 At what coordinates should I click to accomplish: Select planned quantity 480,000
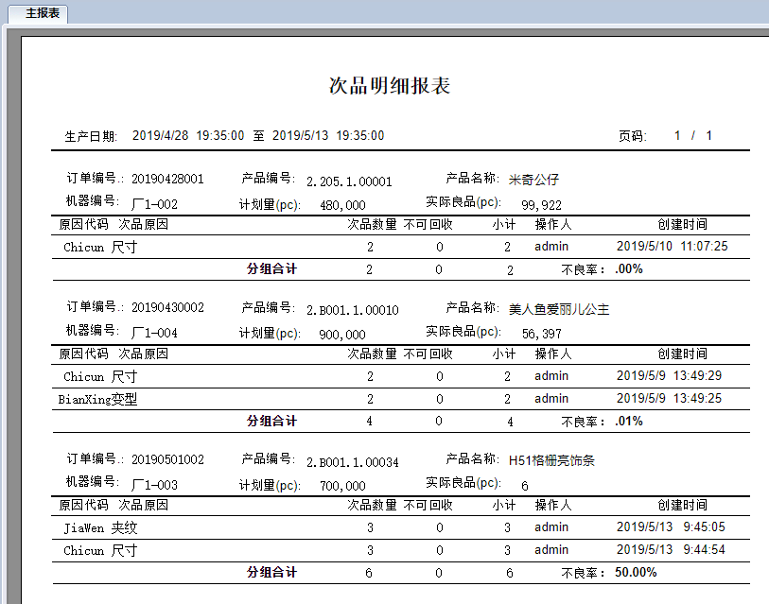(x=342, y=204)
